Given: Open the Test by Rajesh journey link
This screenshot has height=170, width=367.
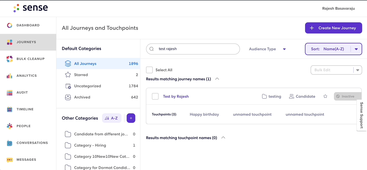Looking at the screenshot, I should [x=176, y=96].
